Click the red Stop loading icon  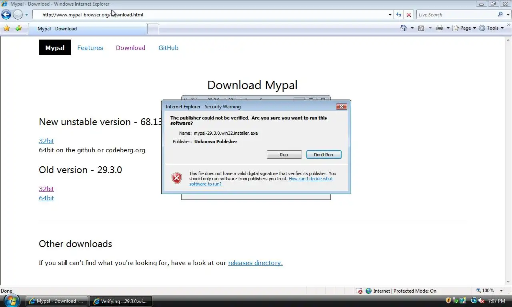pos(408,15)
